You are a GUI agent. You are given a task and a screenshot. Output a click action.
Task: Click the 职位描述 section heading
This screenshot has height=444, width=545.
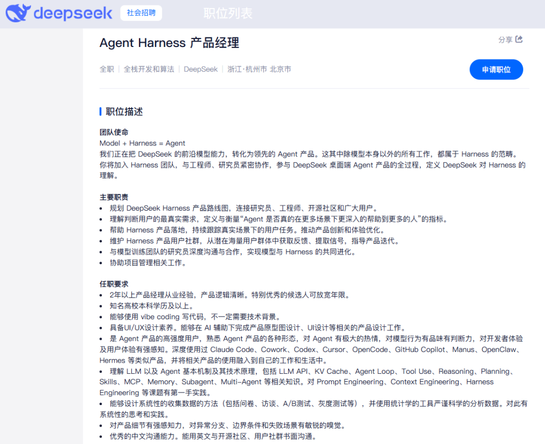[124, 112]
